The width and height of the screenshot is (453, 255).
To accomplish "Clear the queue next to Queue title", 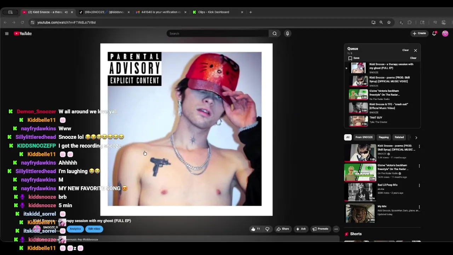I will coord(406,50).
